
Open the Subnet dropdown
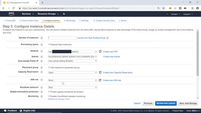(73, 56)
